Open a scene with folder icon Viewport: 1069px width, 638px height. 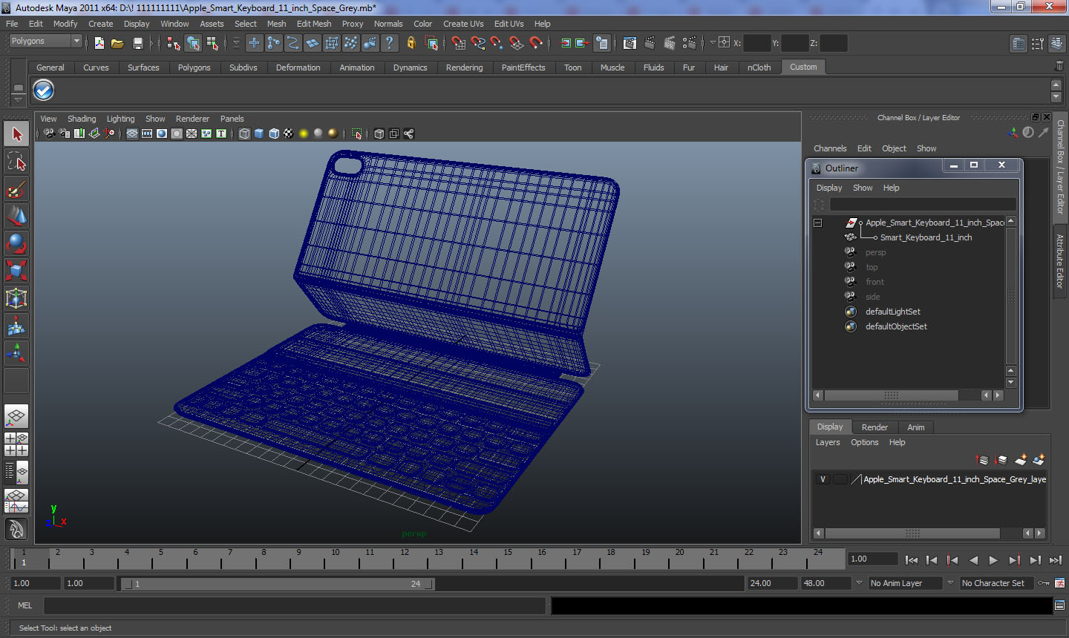click(117, 43)
